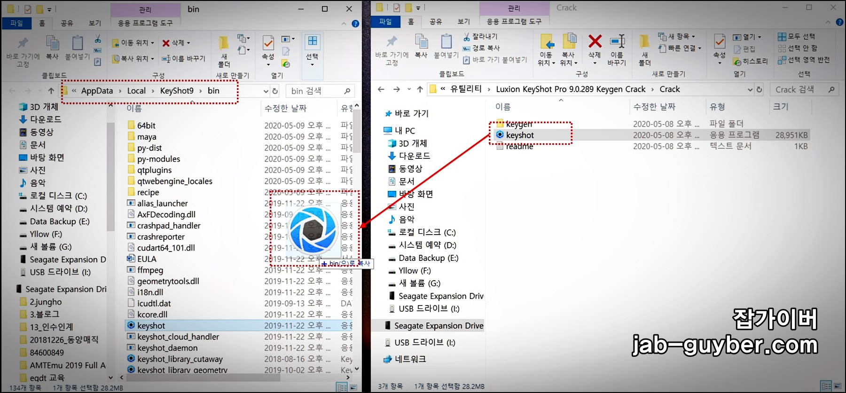
Task: Click Cut (잘라내기) in Crack window ribbon
Action: (x=480, y=36)
